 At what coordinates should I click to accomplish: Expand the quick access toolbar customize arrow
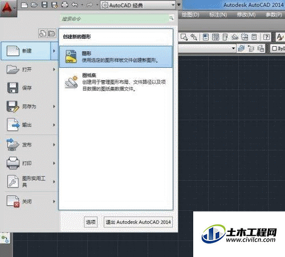pos(179,5)
